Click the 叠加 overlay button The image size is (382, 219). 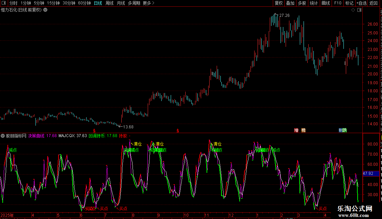click(x=290, y=3)
